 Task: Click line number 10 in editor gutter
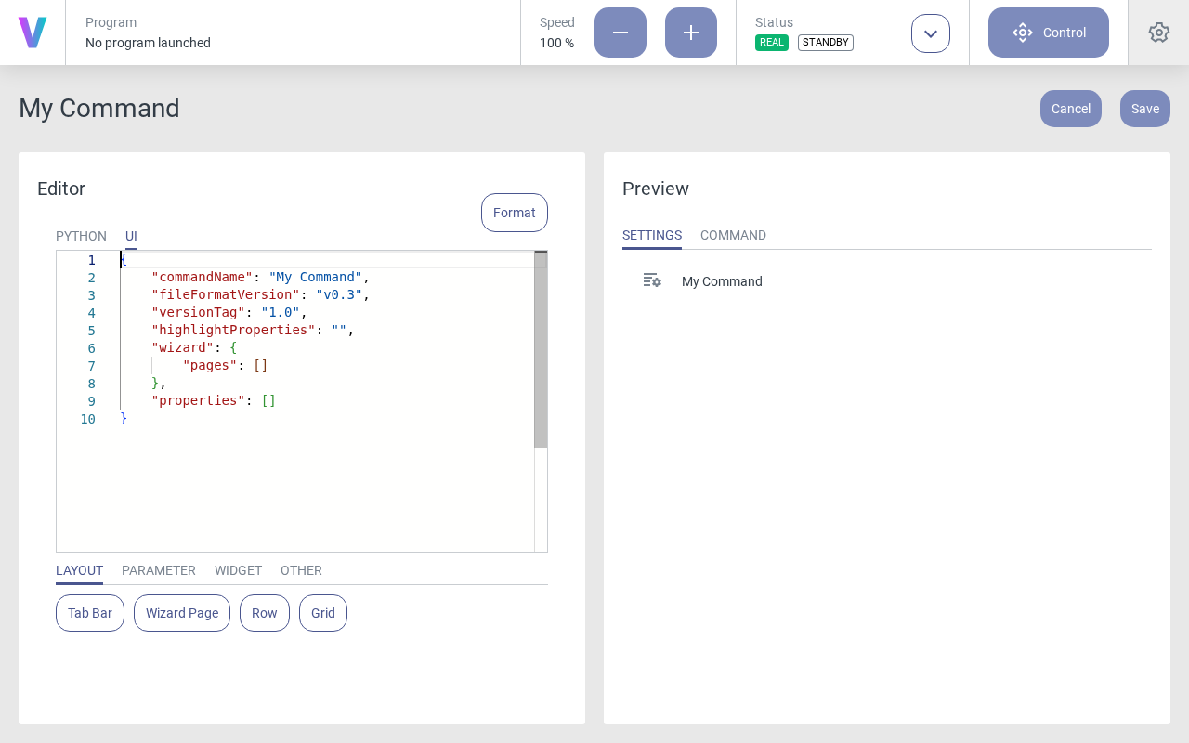[87, 419]
